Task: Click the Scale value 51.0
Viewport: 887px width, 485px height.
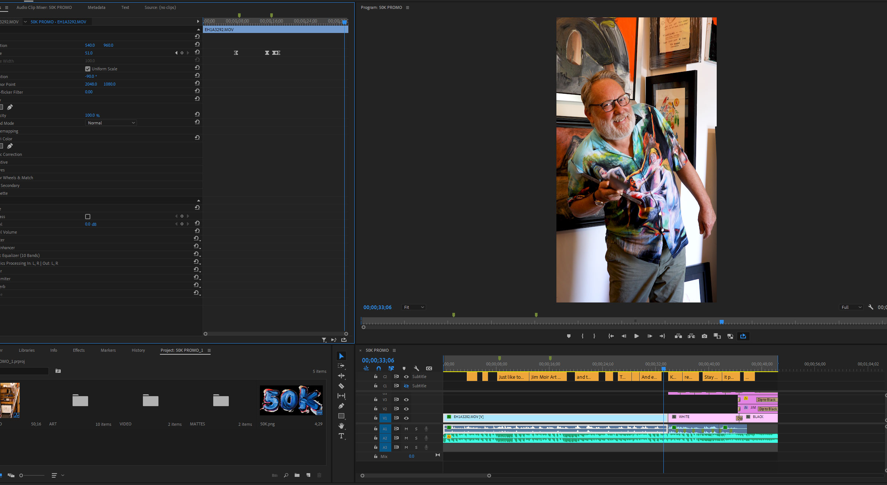Action: (x=89, y=53)
